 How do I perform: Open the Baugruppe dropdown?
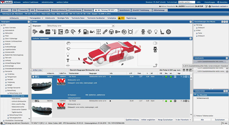point(113,26)
